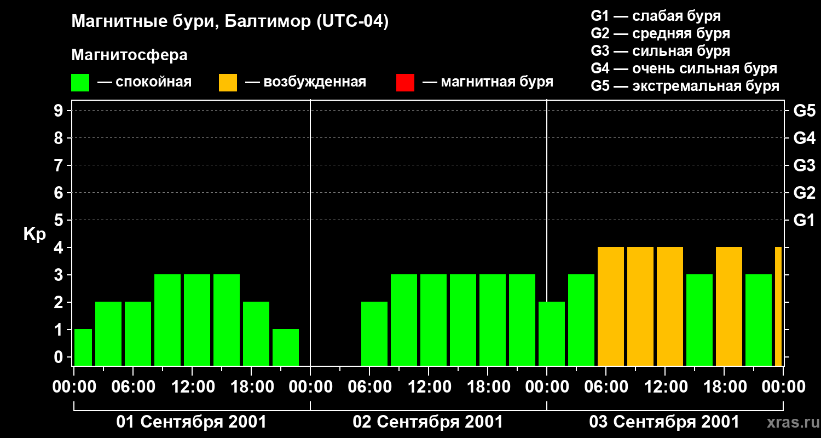The height and width of the screenshot is (438, 821).
Task: Click the '00:00' label between 01 and 02 Сентября
Action: tap(310, 387)
